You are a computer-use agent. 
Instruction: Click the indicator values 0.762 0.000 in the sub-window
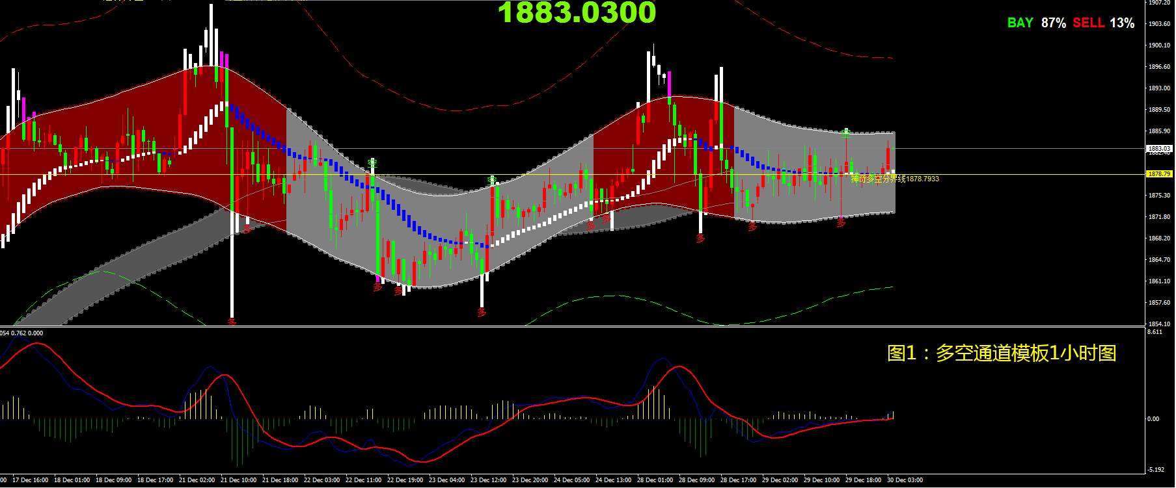27,333
